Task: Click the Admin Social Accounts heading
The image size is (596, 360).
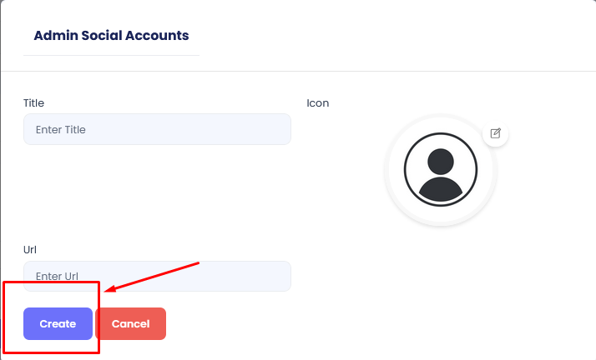Action: pyautogui.click(x=111, y=36)
